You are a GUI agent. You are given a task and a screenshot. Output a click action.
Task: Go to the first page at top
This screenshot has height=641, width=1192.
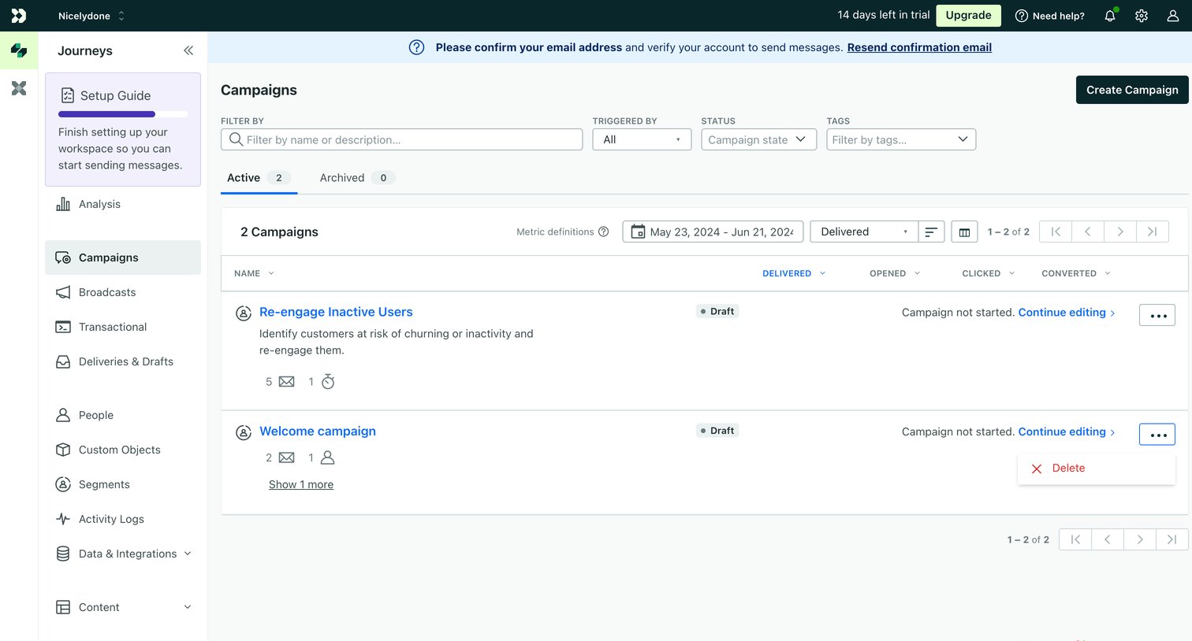(x=1056, y=232)
